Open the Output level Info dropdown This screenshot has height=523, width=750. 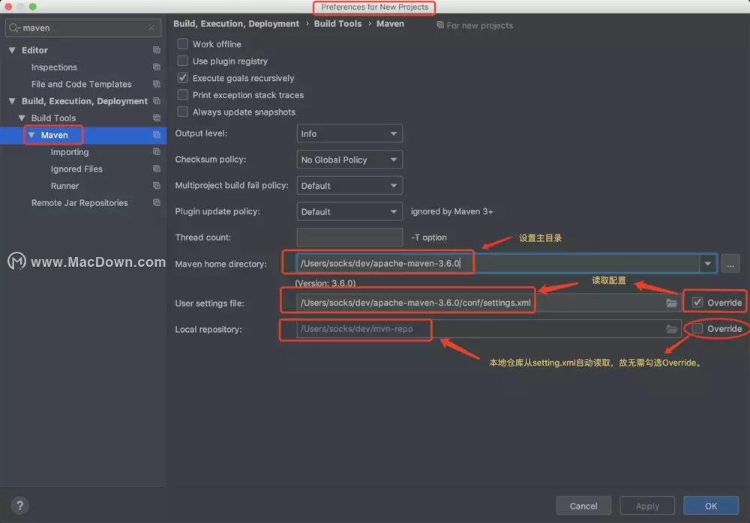(x=349, y=134)
